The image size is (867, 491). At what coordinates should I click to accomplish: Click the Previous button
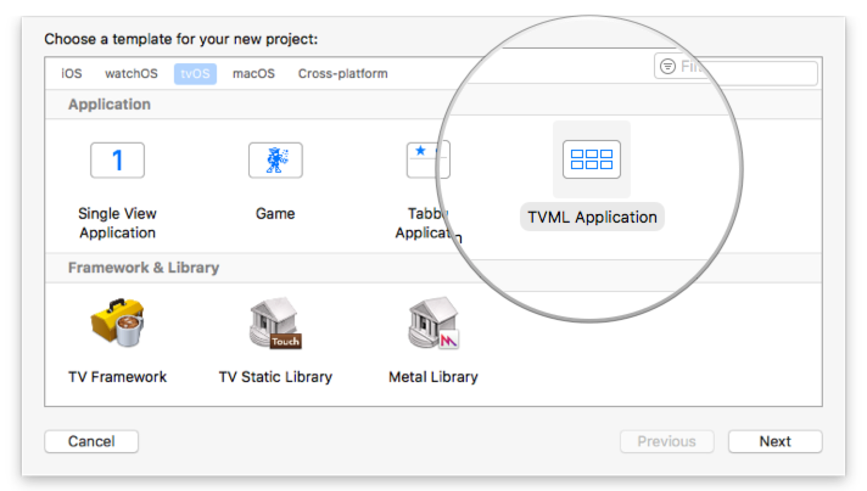coord(667,442)
